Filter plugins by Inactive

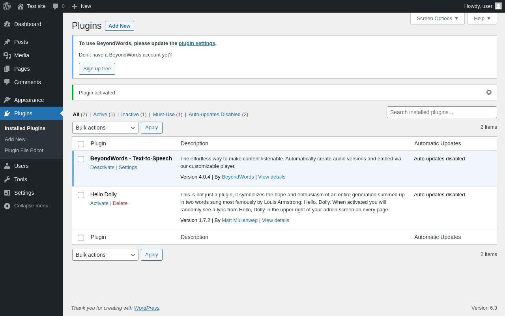pyautogui.click(x=130, y=115)
